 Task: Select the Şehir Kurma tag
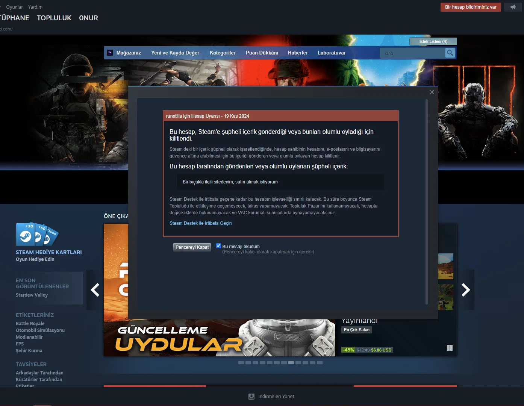(x=29, y=351)
